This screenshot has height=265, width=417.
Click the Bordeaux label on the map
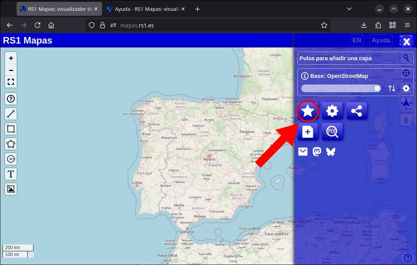click(x=241, y=76)
